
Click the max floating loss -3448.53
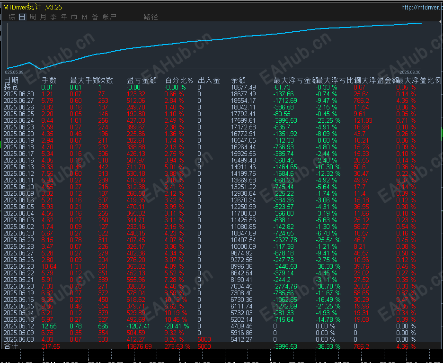[x=285, y=266]
